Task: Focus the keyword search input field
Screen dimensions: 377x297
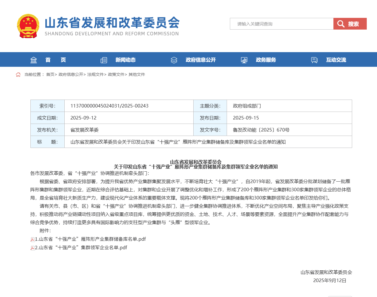Action: pyautogui.click(x=281, y=24)
